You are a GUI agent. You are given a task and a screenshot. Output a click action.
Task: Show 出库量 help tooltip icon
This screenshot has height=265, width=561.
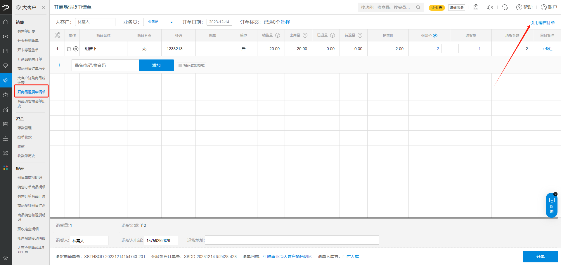coord(305,35)
